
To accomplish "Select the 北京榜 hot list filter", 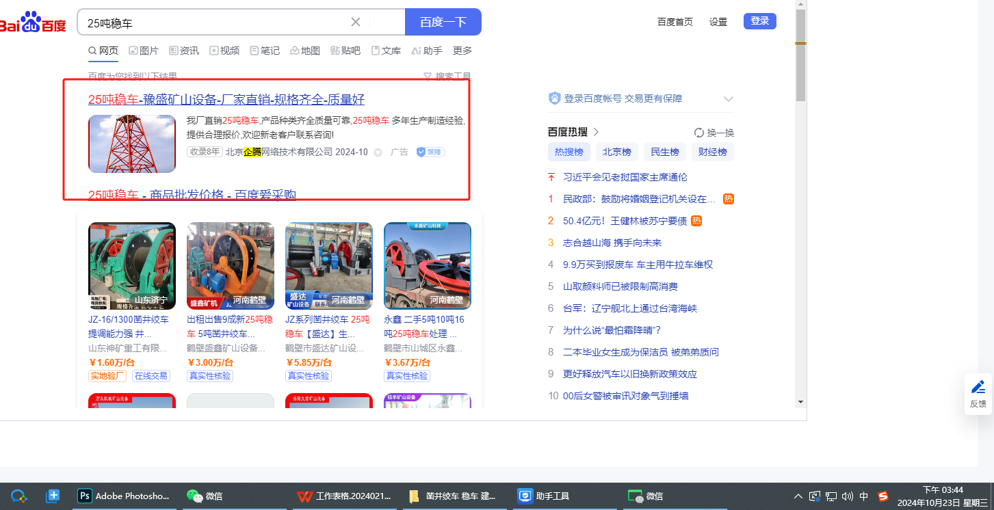I will pos(617,152).
